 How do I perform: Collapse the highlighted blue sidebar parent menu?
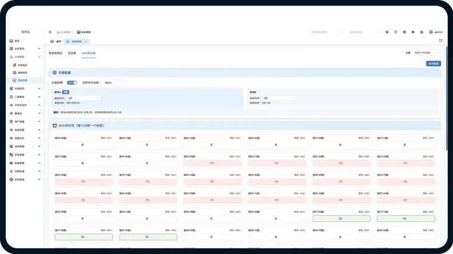(x=25, y=57)
